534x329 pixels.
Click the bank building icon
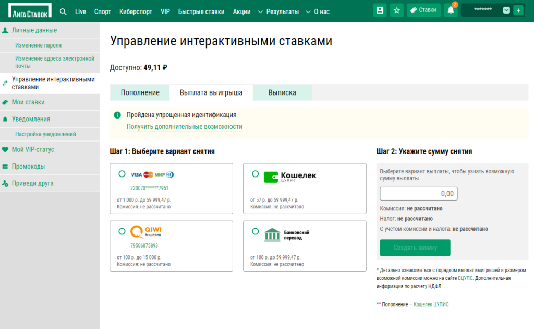tap(272, 235)
